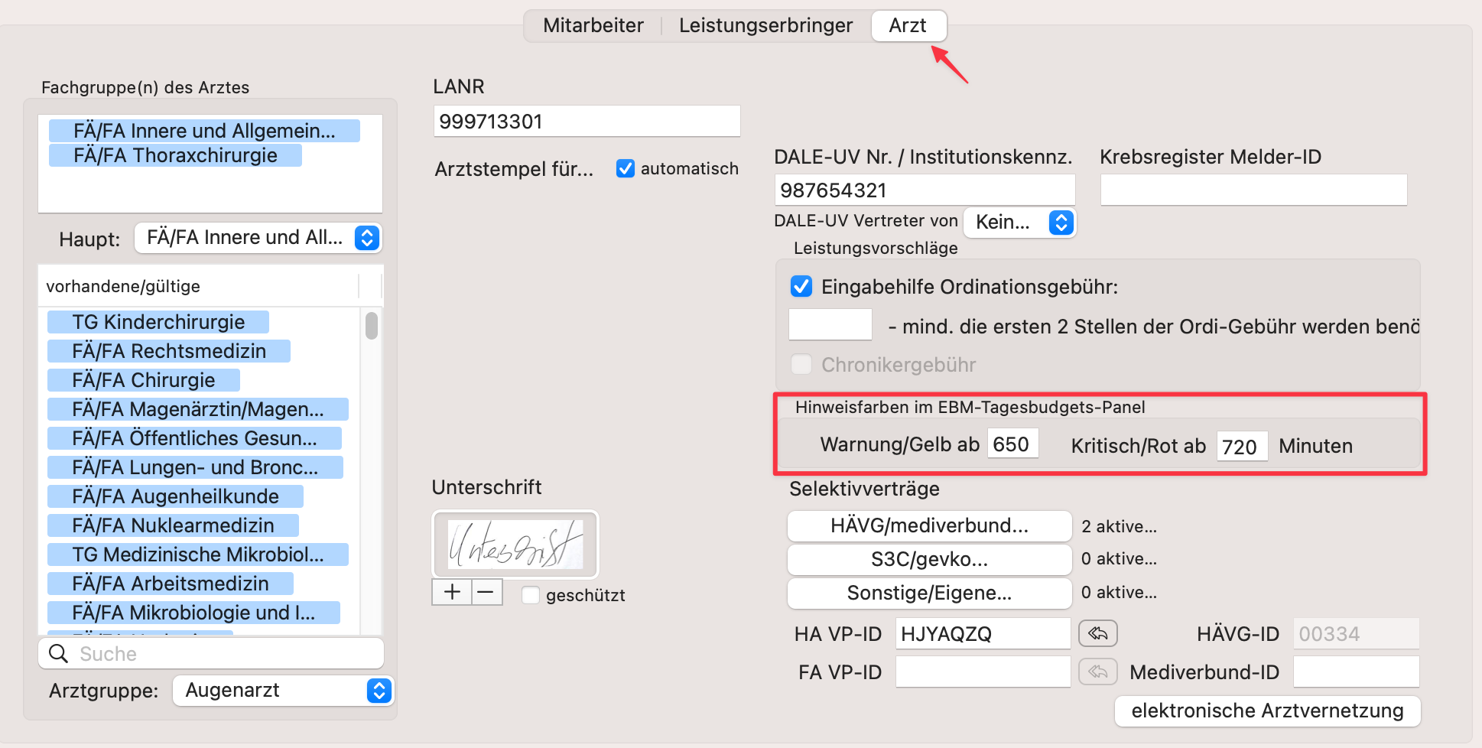The height and width of the screenshot is (748, 1482).
Task: Open DALE-UV Vertreter von dropdown
Action: [x=1019, y=222]
